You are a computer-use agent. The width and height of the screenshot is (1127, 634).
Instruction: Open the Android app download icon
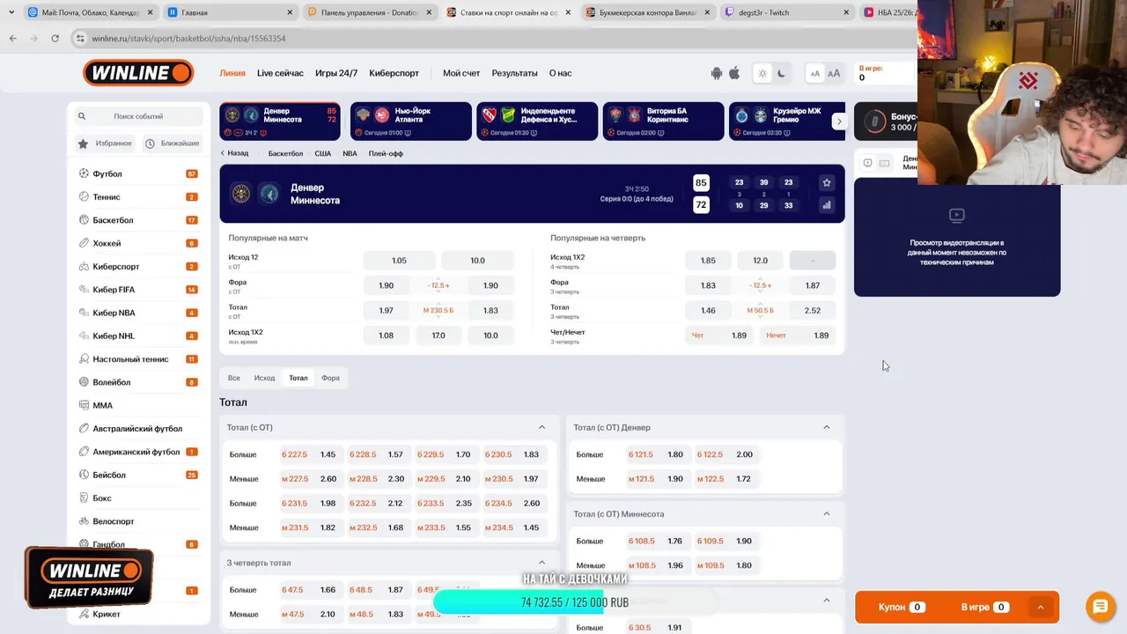point(717,73)
